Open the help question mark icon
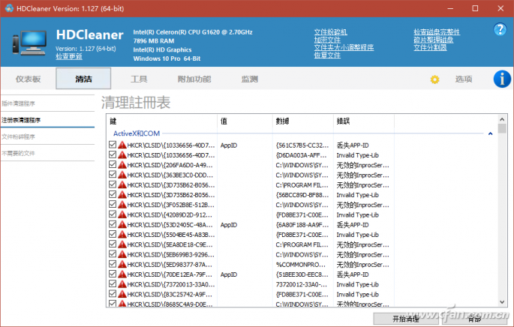Screen dimensions: 514x327 (x=500, y=30)
